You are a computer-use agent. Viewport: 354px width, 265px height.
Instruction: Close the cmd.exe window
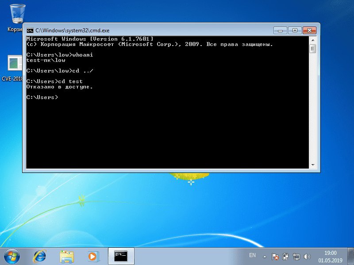coord(309,30)
